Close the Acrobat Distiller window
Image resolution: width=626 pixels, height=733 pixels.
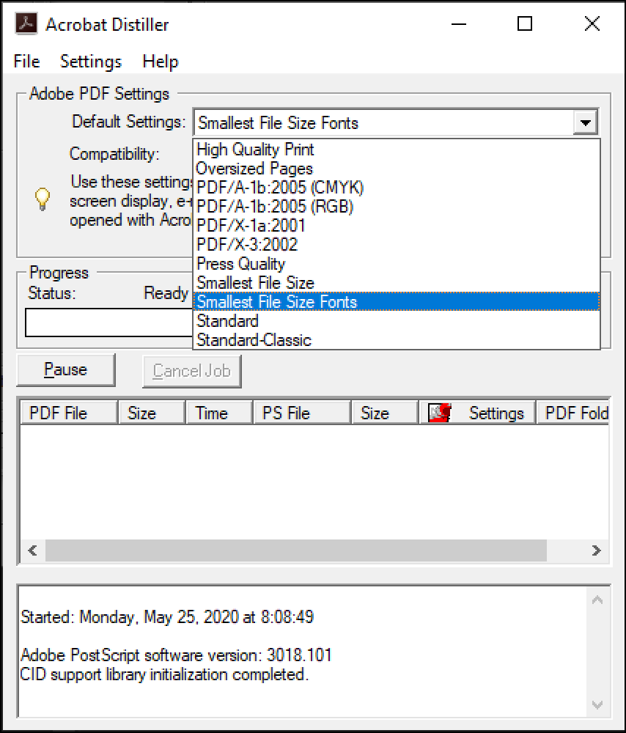pyautogui.click(x=592, y=24)
